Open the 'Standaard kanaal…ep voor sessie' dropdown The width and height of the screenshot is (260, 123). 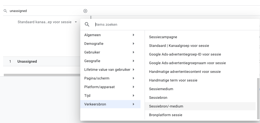(47, 22)
